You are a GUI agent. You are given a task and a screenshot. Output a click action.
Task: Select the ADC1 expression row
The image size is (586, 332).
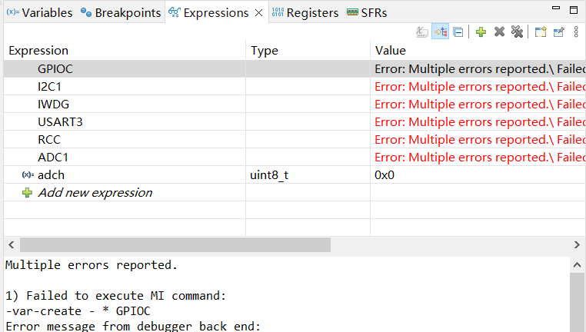[295, 158]
